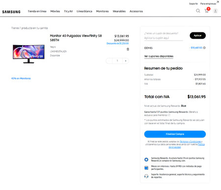
Task: Go to Soporte link
Action: pos(193,3)
